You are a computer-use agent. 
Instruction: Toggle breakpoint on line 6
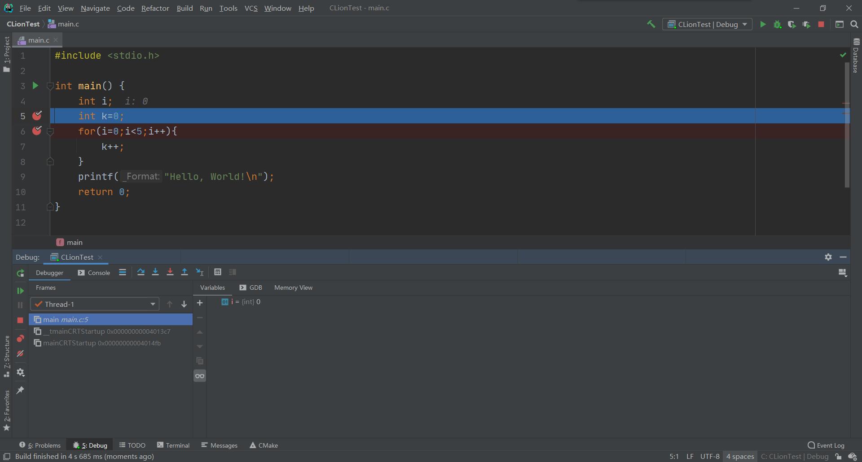[37, 131]
